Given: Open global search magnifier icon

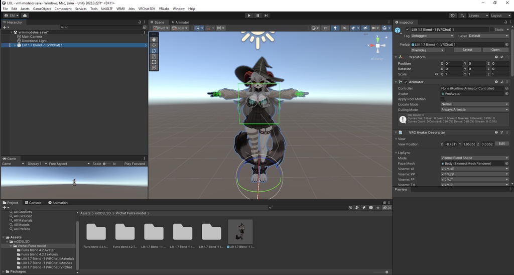Looking at the screenshot, I should point(462,16).
